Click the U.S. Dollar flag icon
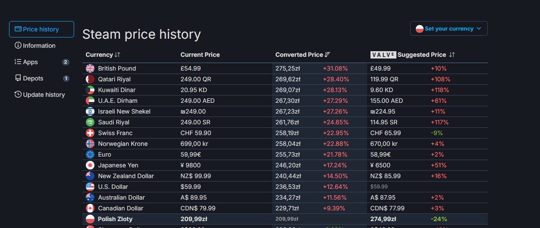This screenshot has width=540, height=228. pyautogui.click(x=90, y=187)
